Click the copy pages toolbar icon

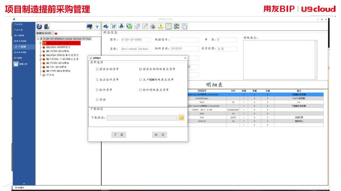pos(184,27)
